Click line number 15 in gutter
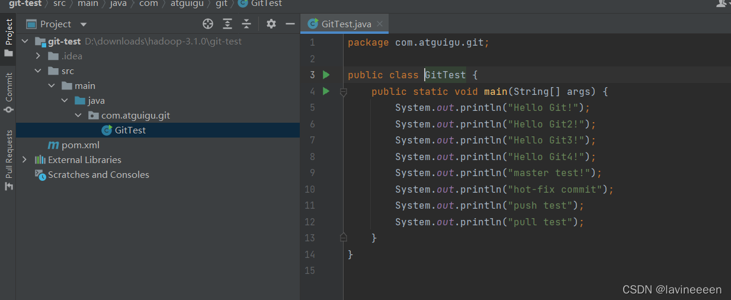 [310, 270]
